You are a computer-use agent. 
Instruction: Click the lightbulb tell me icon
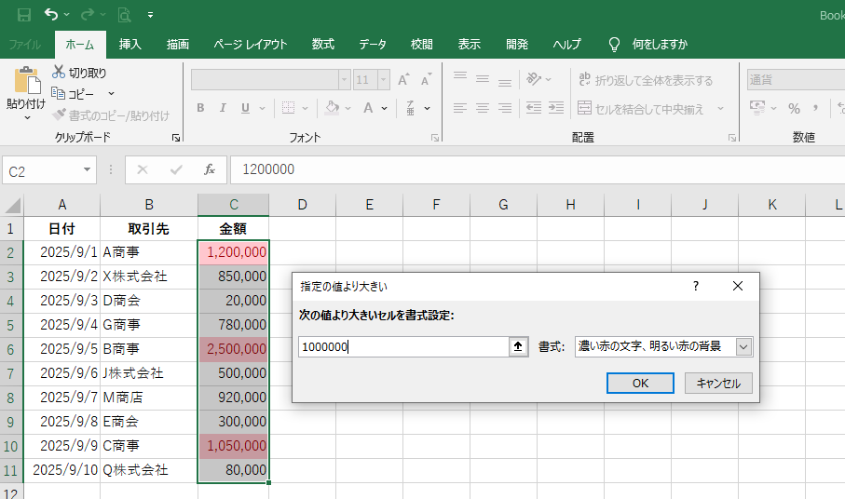pyautogui.click(x=614, y=44)
